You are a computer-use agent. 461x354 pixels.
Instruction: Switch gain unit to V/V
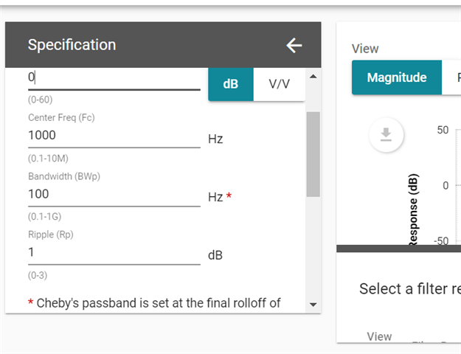click(279, 84)
